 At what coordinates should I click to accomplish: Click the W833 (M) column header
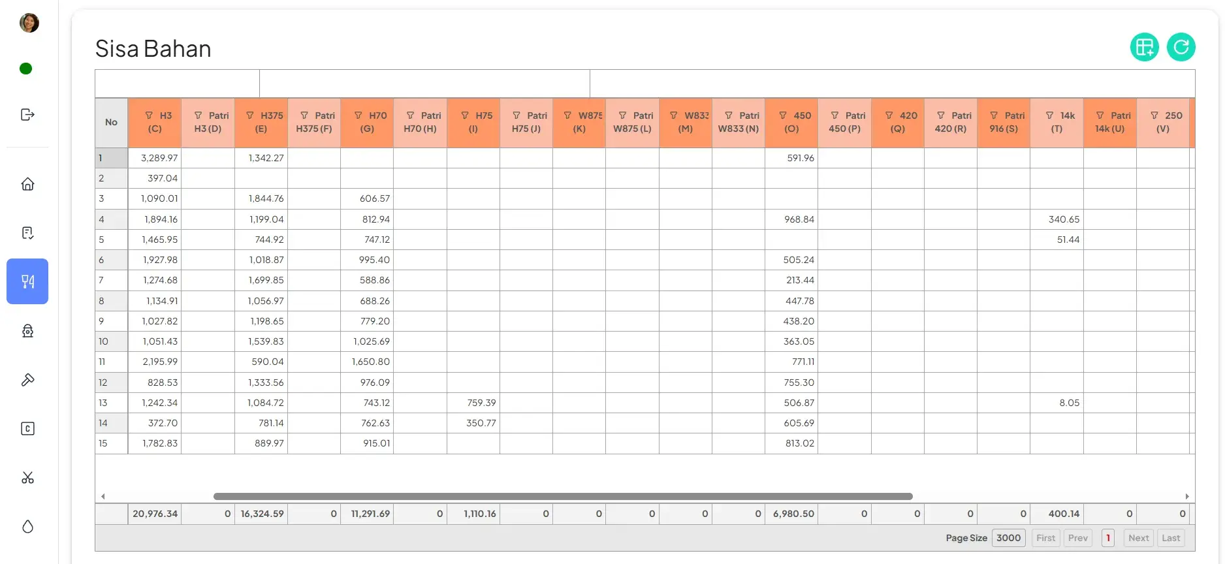coord(686,123)
